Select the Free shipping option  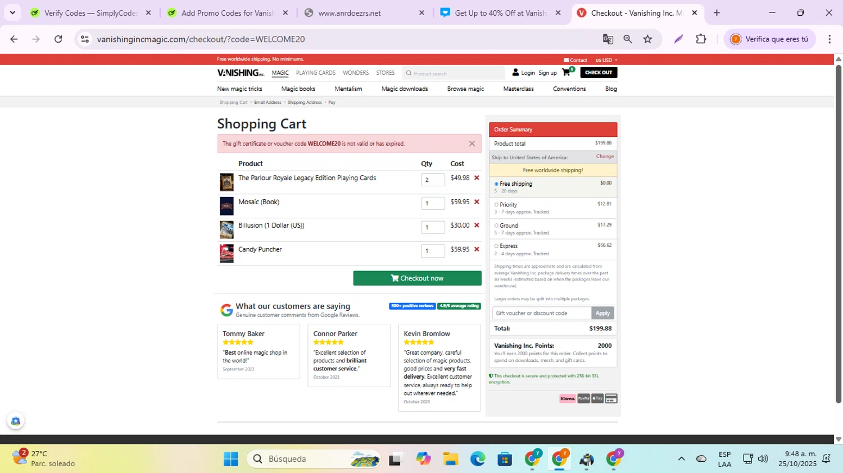tap(496, 184)
